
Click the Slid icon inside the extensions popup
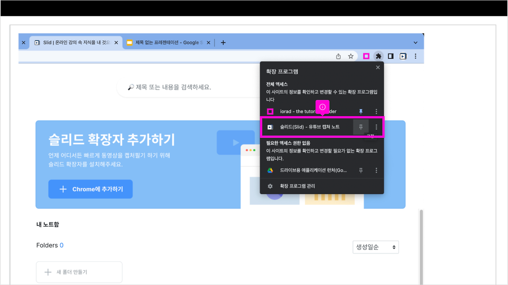point(271,127)
